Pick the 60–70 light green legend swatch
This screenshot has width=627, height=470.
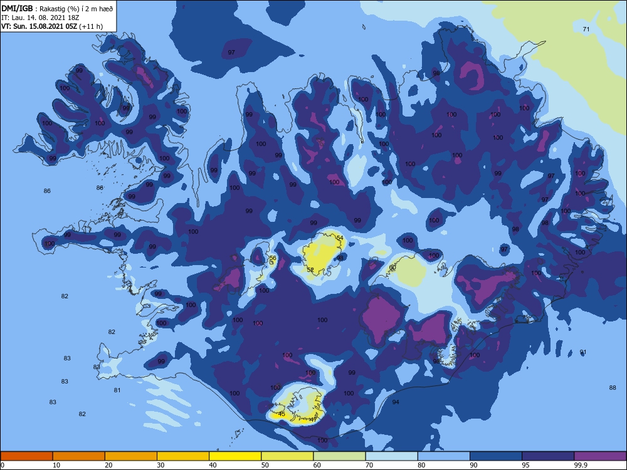339,456
